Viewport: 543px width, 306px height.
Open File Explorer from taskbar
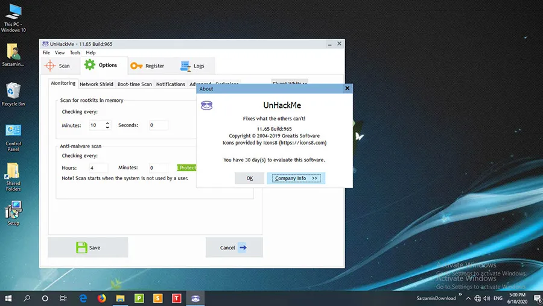tap(120, 298)
